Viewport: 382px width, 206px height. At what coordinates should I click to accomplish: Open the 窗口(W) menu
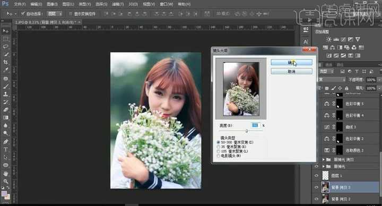pos(167,4)
